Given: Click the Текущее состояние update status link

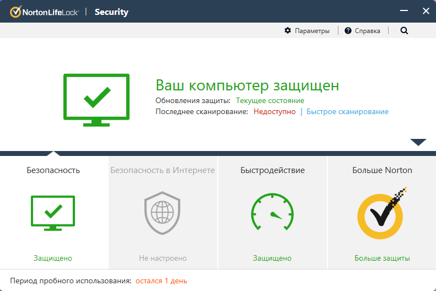Looking at the screenshot, I should tap(270, 100).
